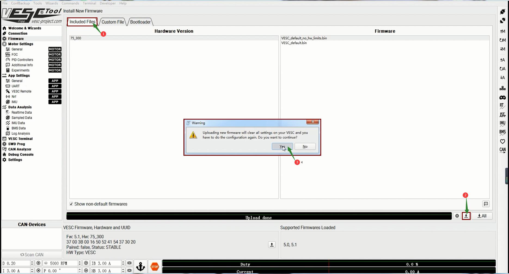Click the Scan CAN button
This screenshot has width=509, height=274.
[32, 255]
